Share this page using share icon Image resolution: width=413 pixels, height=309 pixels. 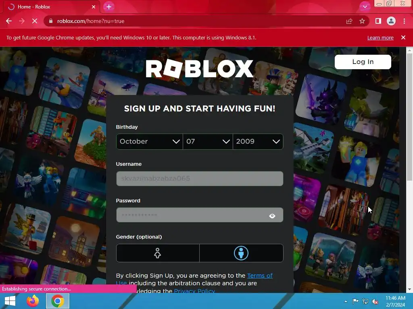(349, 21)
